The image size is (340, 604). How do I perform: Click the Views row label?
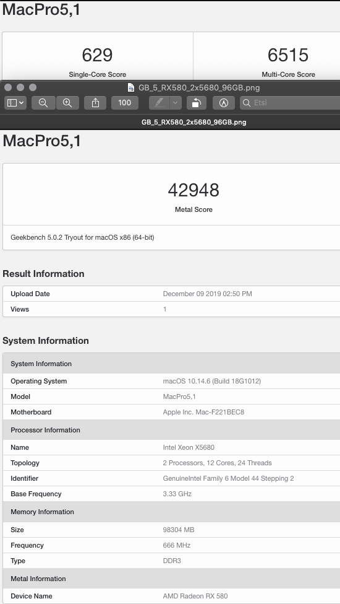coord(20,309)
